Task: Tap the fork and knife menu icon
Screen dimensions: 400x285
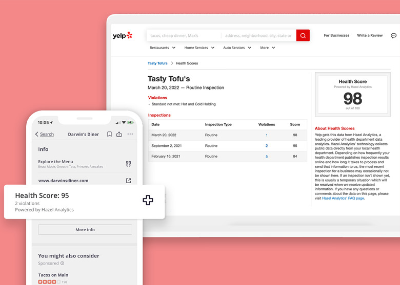Action: click(x=129, y=164)
